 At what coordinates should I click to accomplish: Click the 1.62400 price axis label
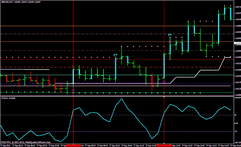pyautogui.click(x=238, y=51)
